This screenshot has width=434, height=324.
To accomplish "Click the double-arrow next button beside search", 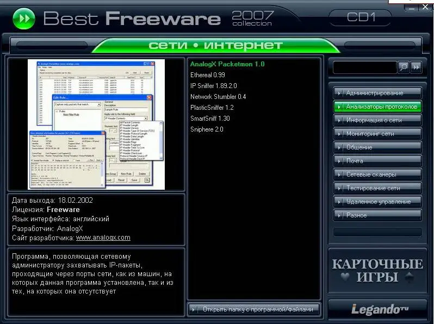I will click(x=416, y=67).
